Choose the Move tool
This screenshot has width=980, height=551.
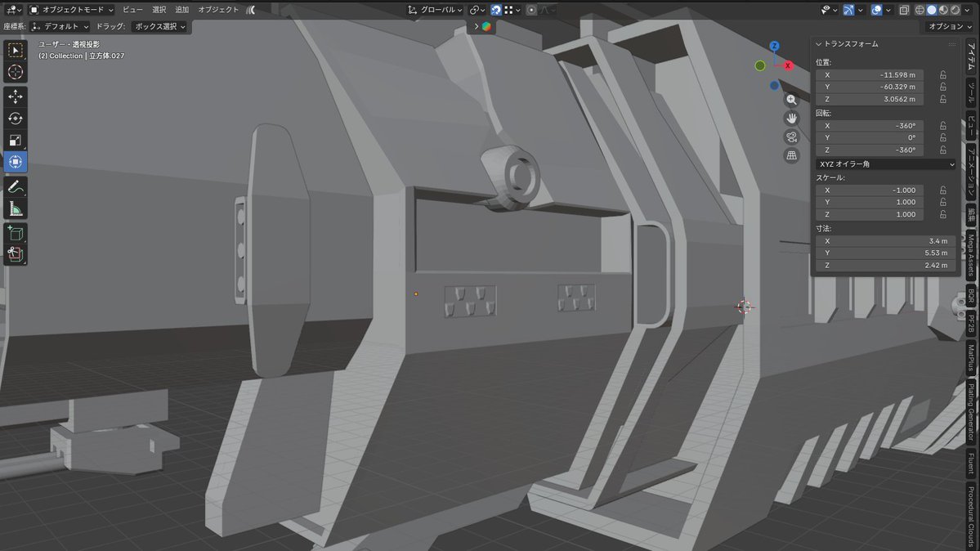click(x=15, y=96)
